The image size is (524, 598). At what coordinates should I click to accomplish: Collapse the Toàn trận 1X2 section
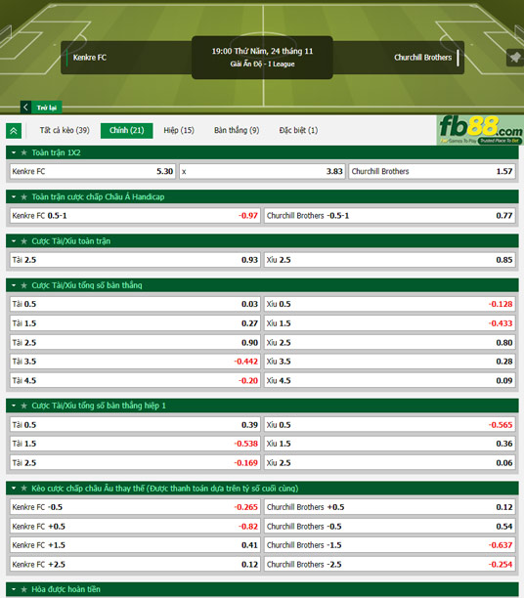click(14, 152)
